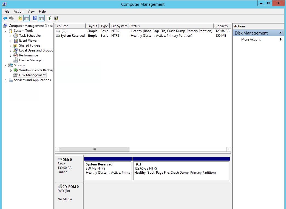Screen dimensions: 286x209
Task: Expand the Performance node arrow
Action: (11, 55)
